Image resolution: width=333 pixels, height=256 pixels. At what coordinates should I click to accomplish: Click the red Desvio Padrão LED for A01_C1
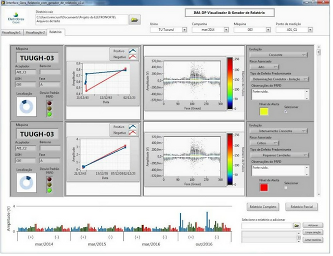point(49,103)
